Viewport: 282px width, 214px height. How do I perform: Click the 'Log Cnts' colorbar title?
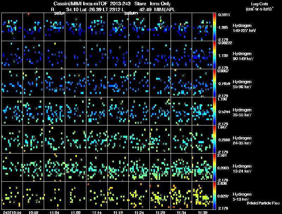pyautogui.click(x=259, y=4)
